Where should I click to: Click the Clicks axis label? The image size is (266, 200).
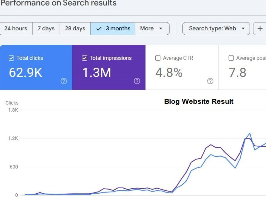[x=12, y=103]
